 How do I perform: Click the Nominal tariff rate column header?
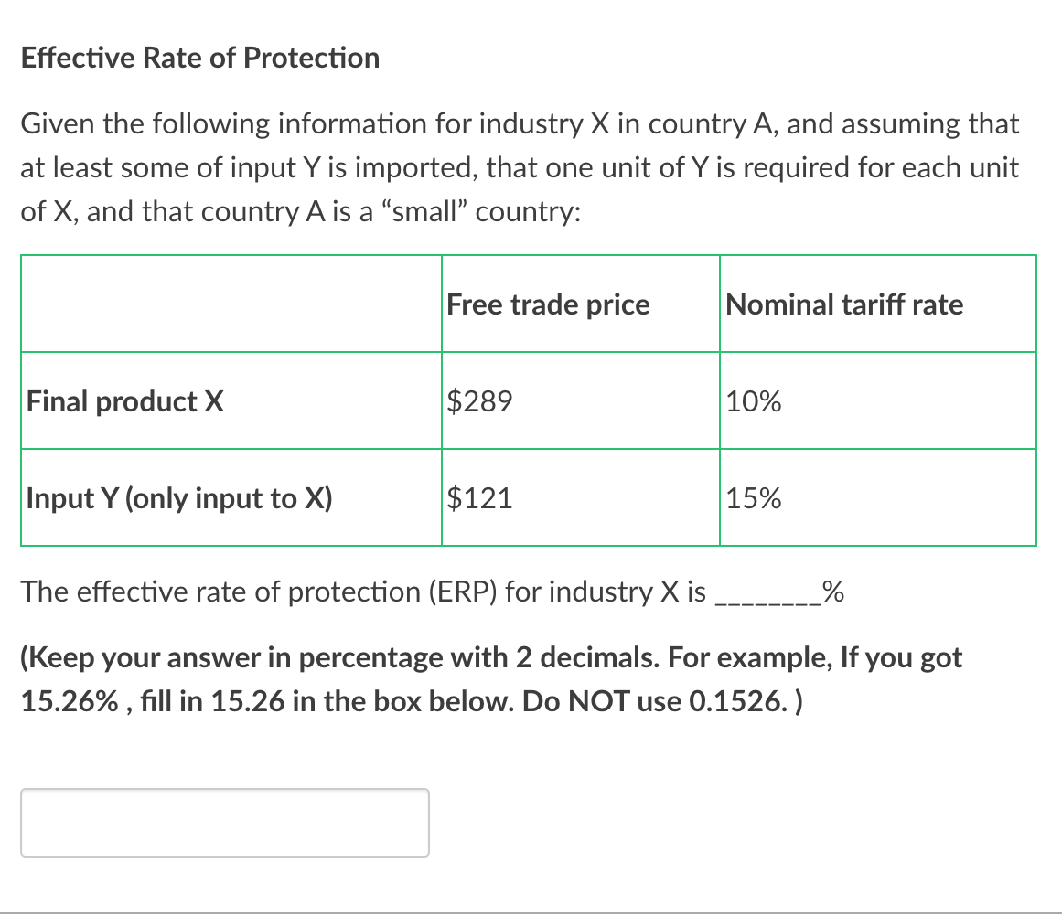[x=843, y=304]
